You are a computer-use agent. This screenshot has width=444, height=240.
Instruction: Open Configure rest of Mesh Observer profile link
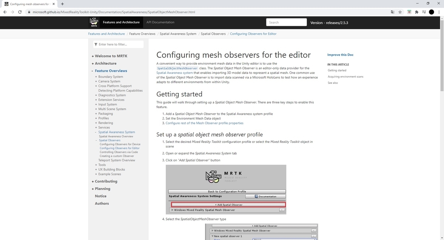[205, 123]
